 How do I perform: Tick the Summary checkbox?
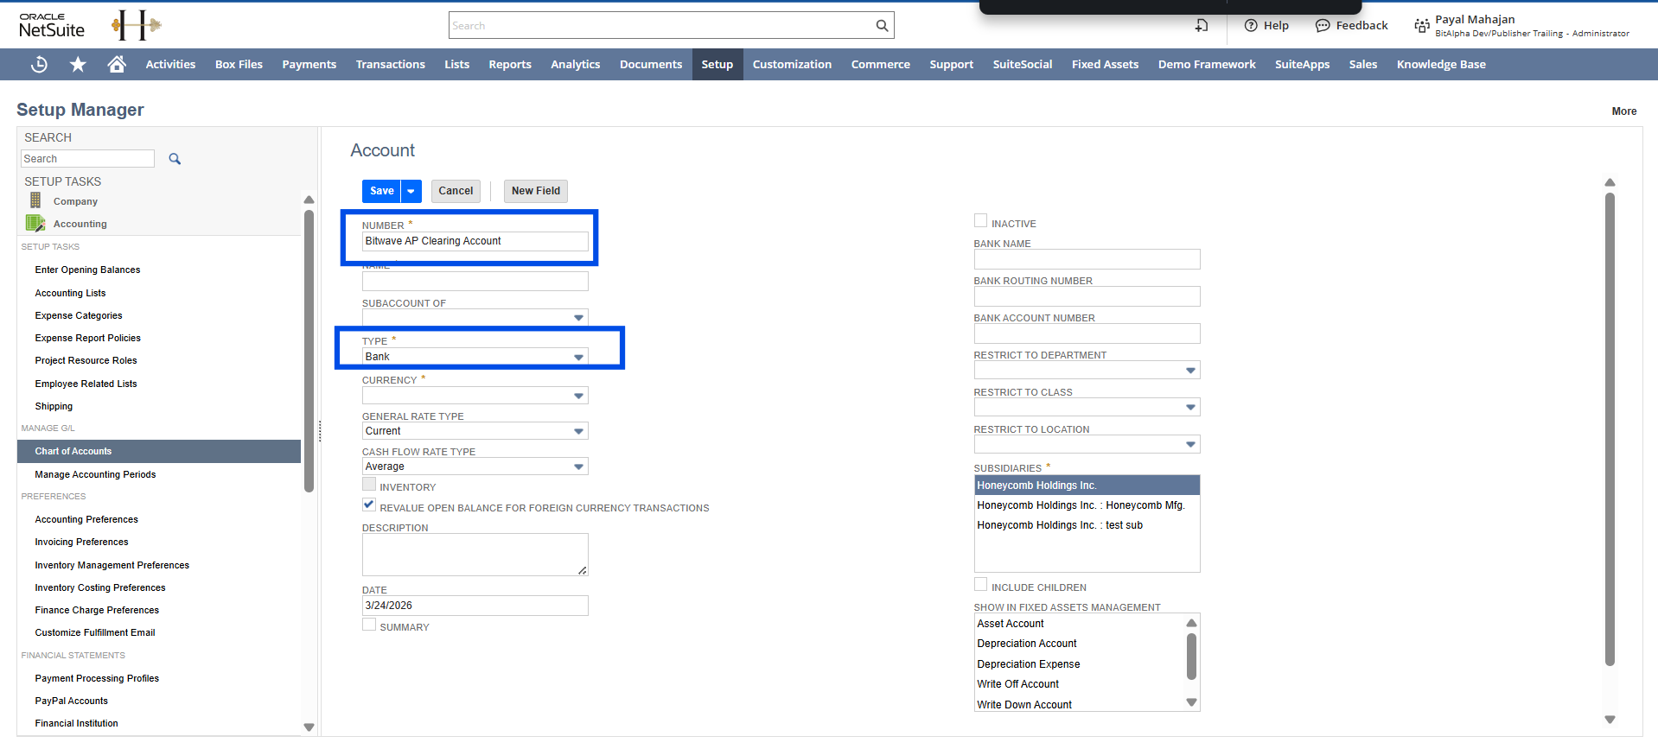click(x=369, y=625)
